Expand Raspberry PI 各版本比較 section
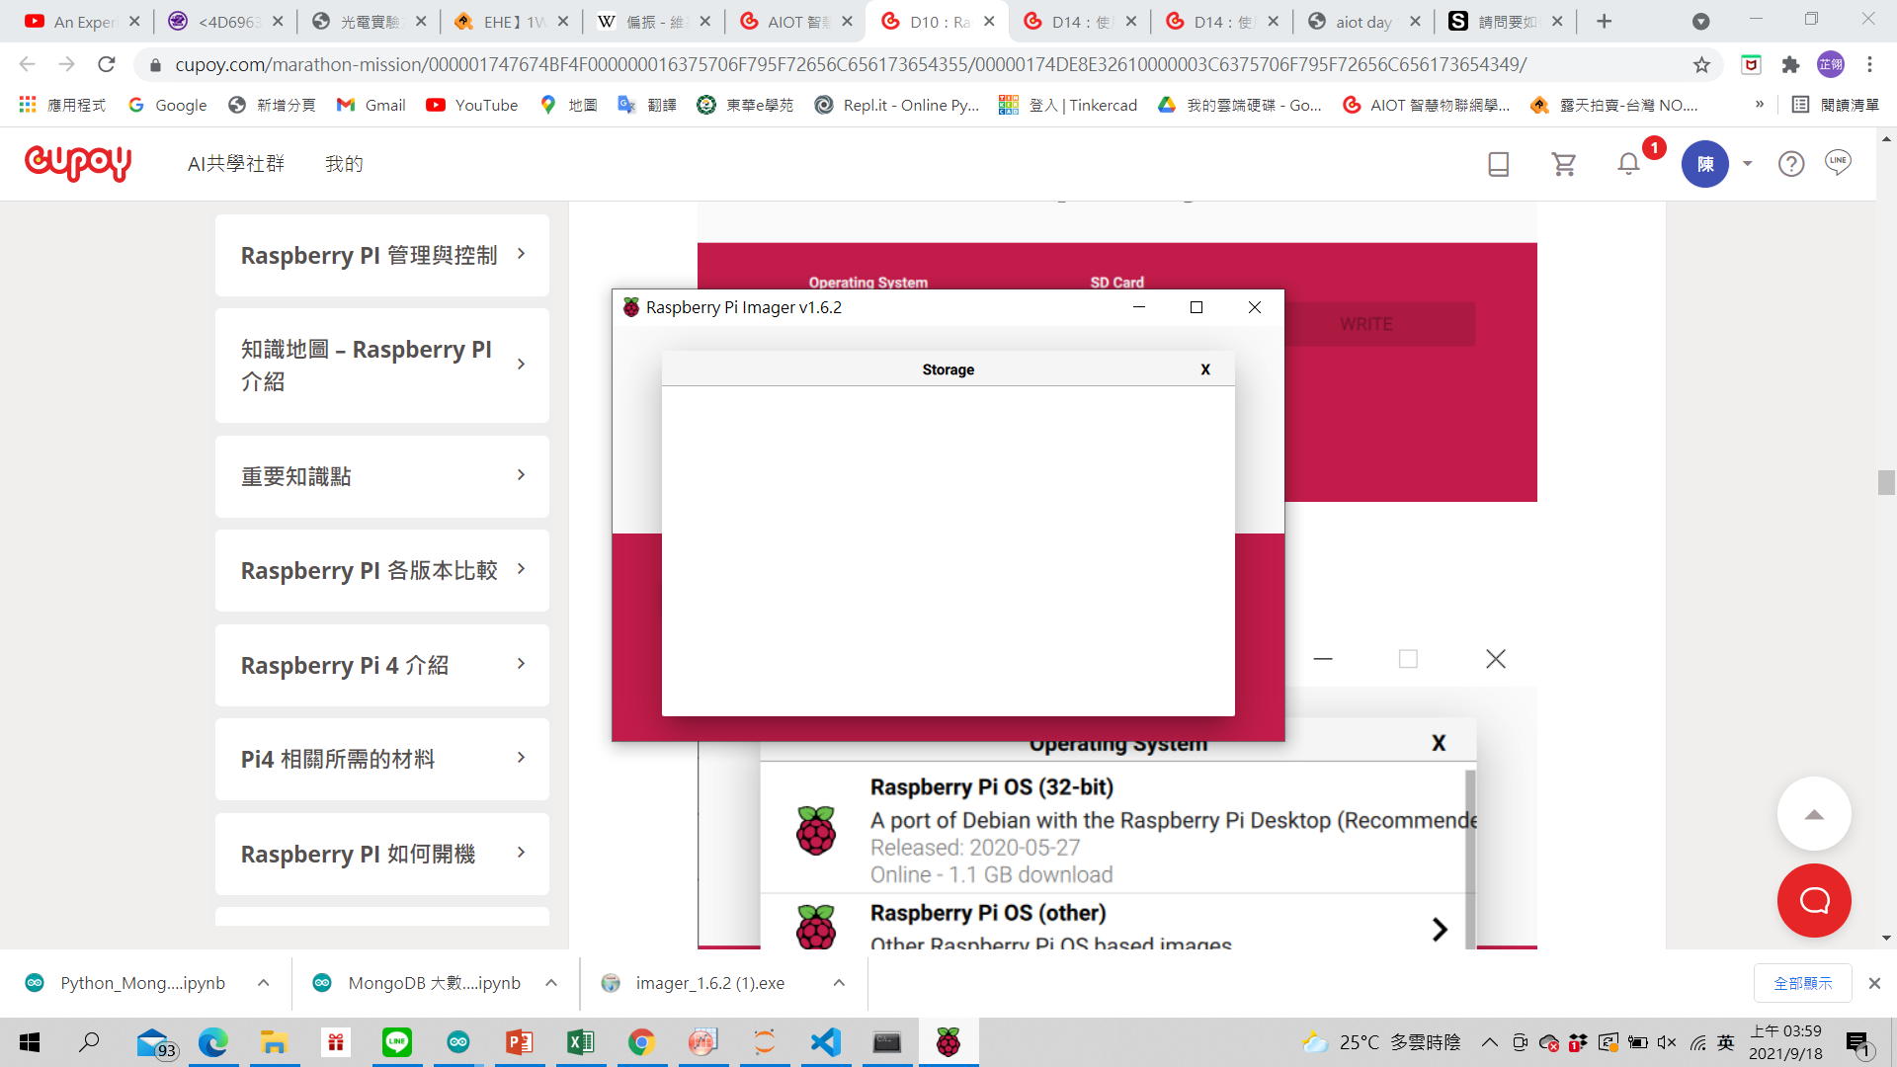The image size is (1897, 1067). coord(382,570)
